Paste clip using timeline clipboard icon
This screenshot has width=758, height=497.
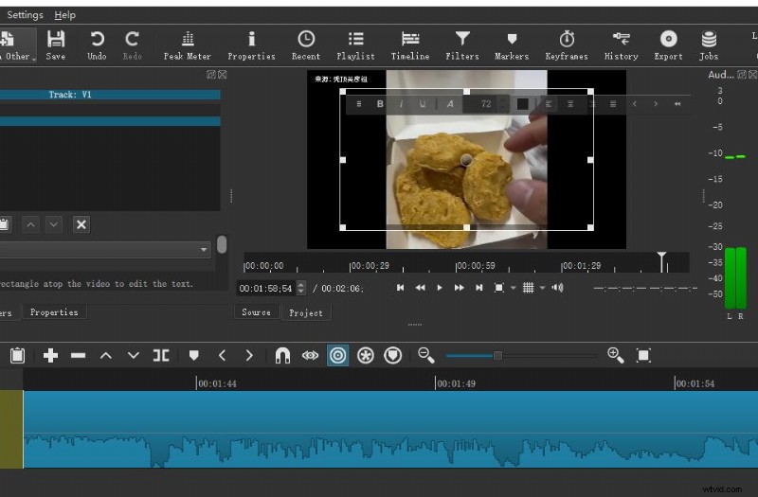17,356
